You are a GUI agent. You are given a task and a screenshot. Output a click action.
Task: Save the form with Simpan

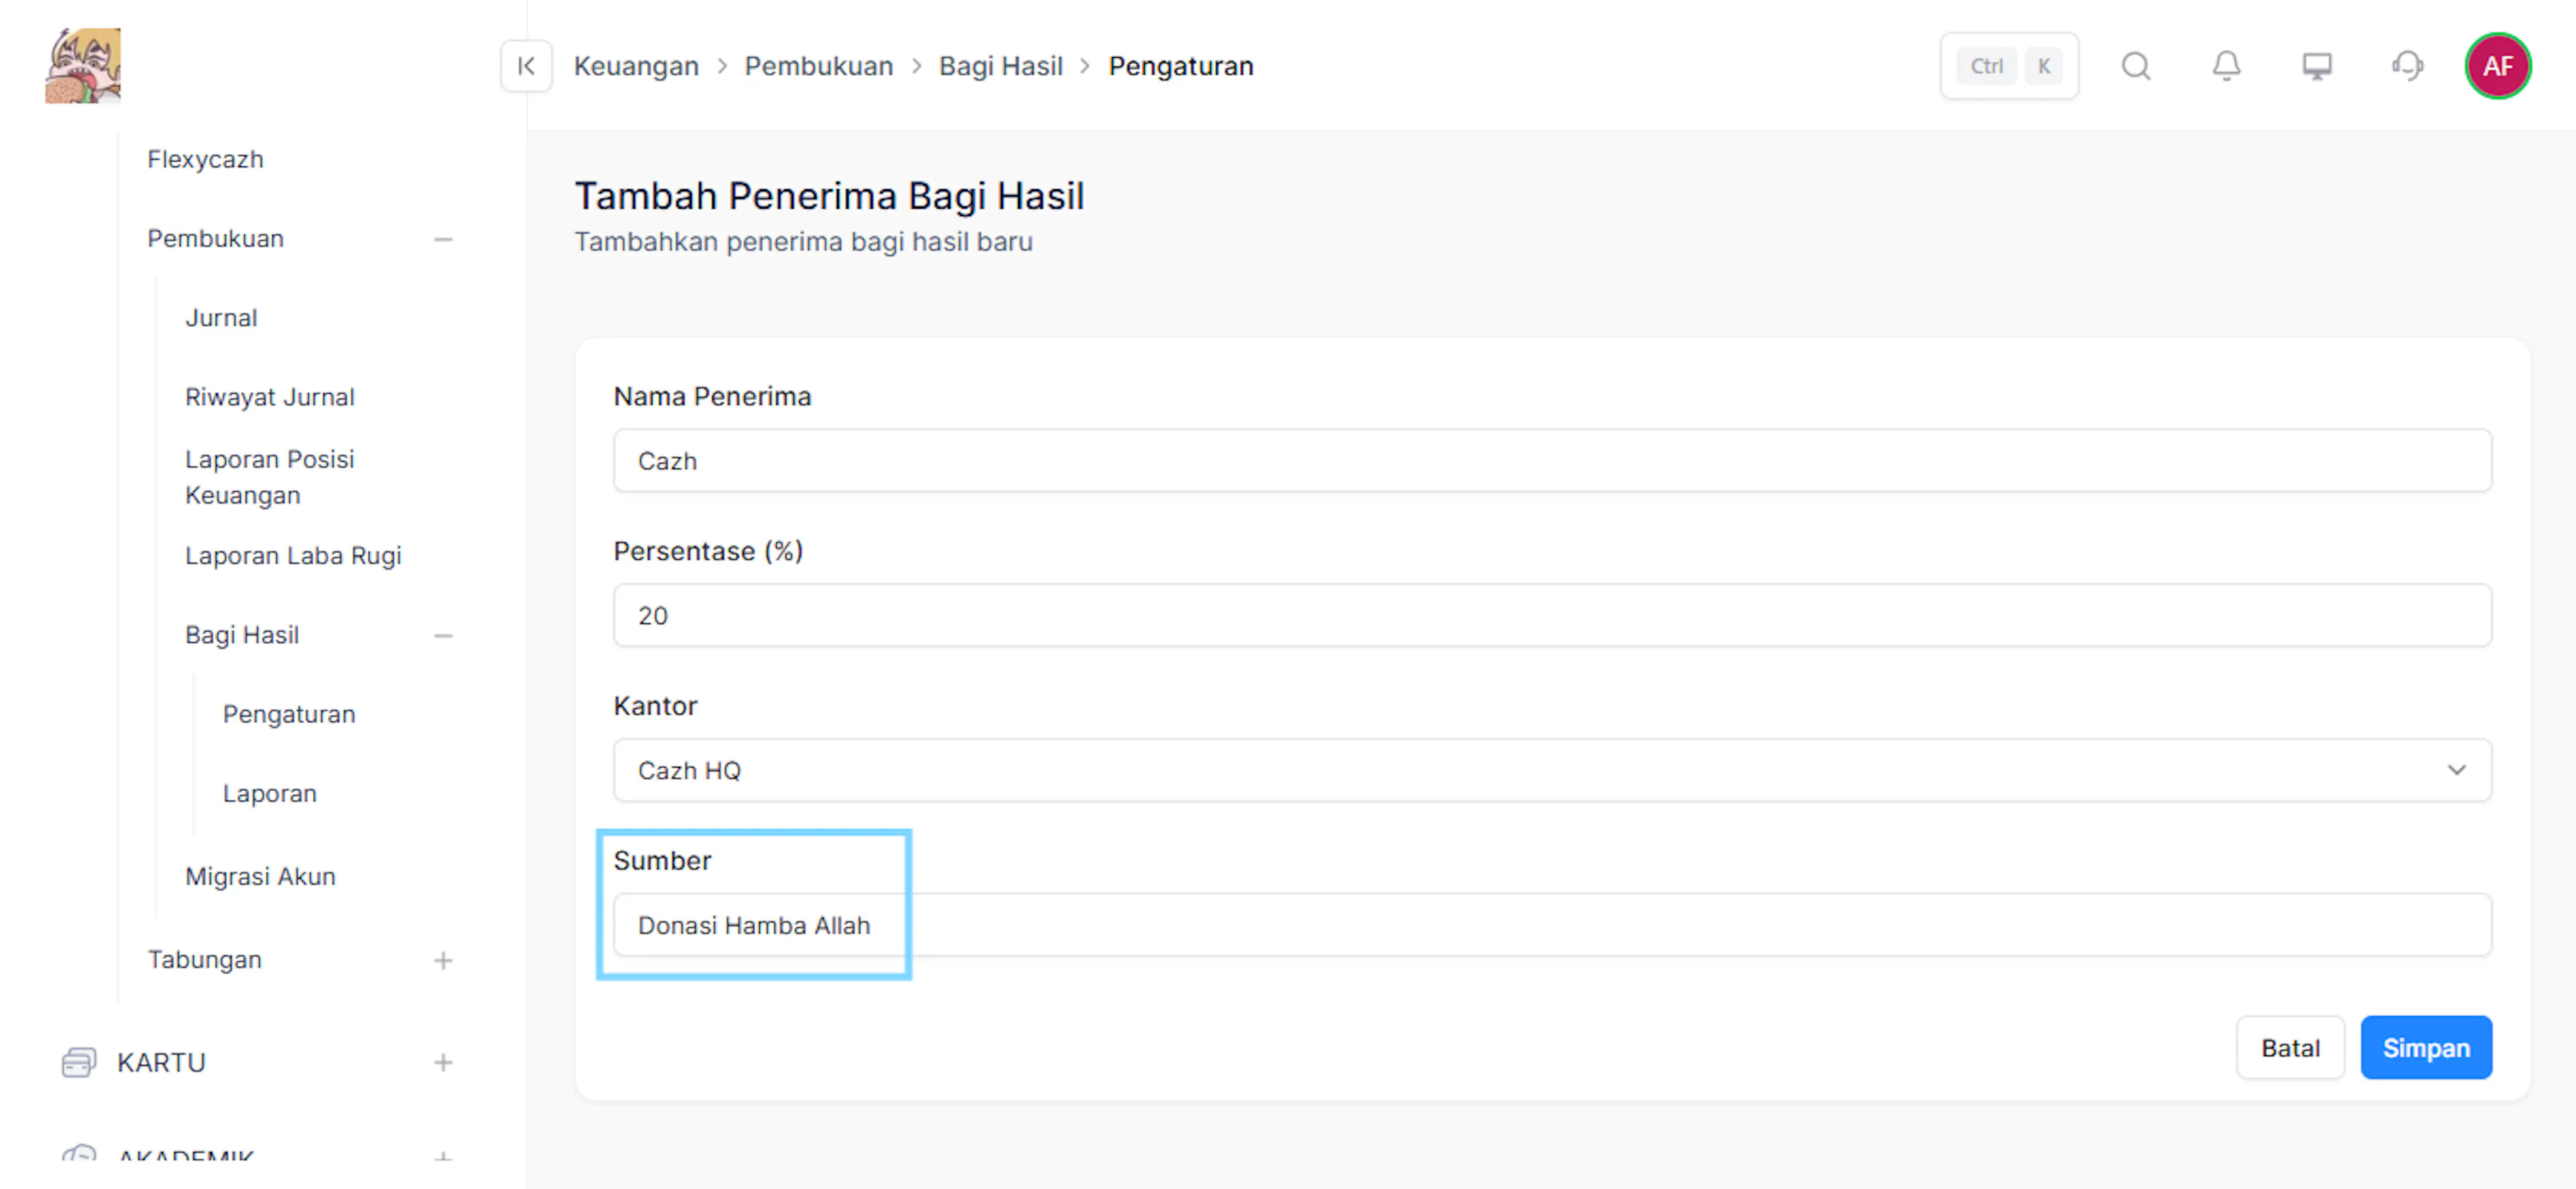pos(2426,1047)
